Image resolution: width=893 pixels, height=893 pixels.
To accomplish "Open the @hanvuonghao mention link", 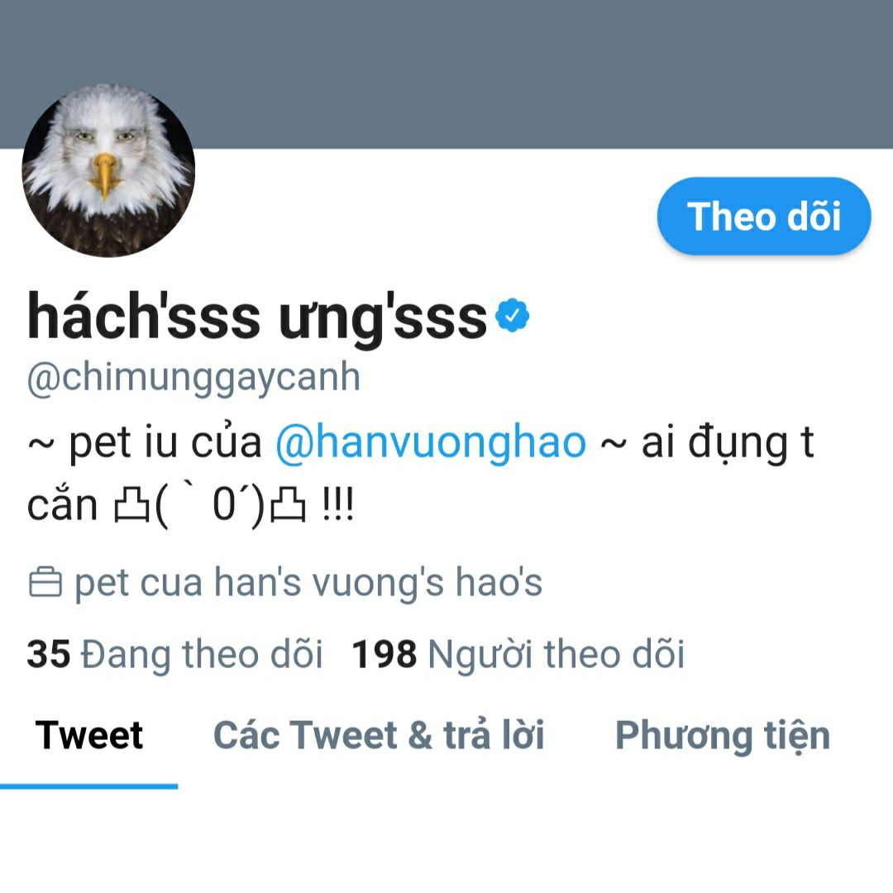I will point(431,442).
